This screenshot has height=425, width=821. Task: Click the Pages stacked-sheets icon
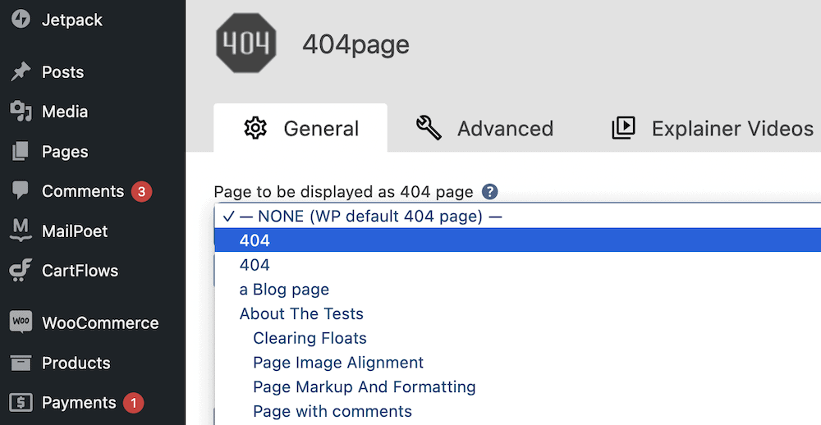pyautogui.click(x=21, y=151)
